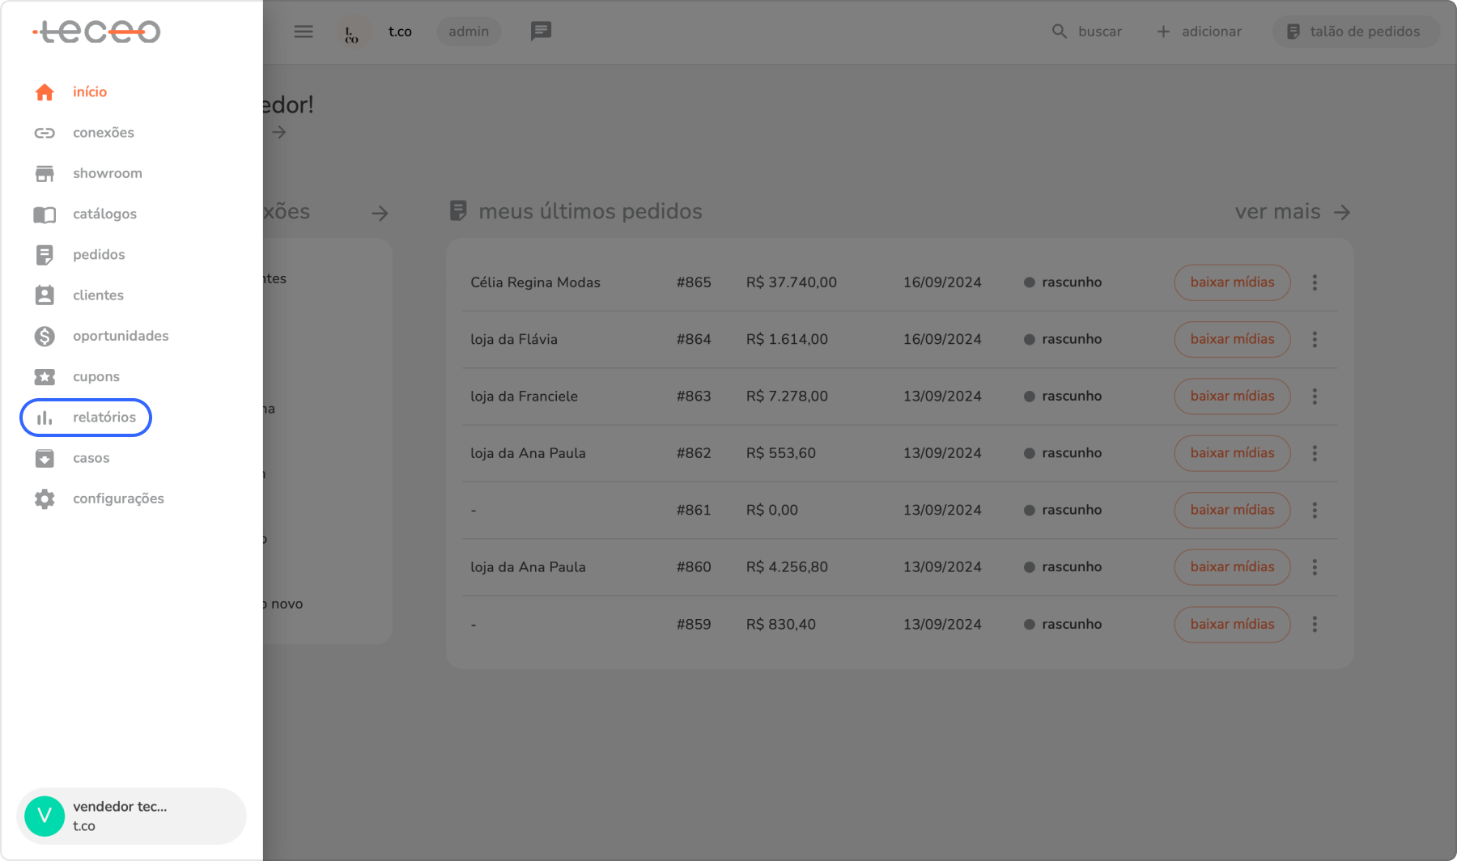Click ver mais link for orders
This screenshot has width=1457, height=861.
[1292, 212]
